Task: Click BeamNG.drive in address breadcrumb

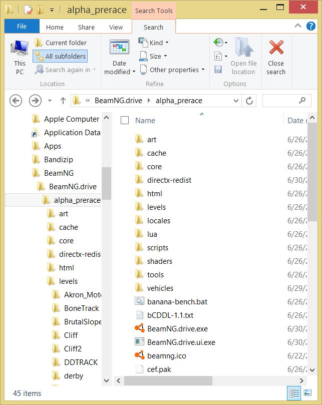Action: 118,101
